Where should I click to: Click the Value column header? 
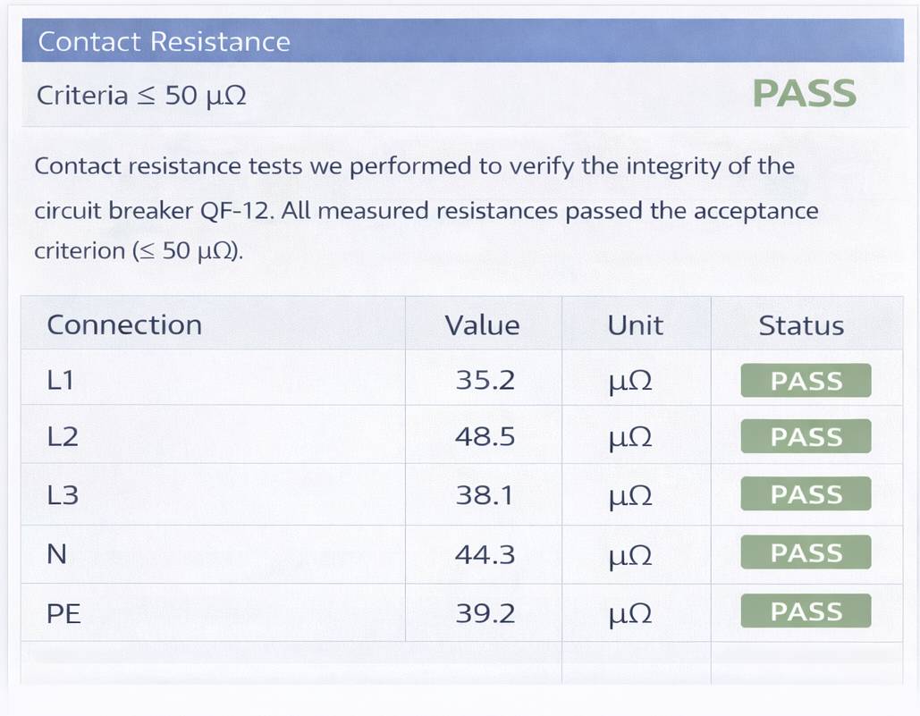point(482,324)
